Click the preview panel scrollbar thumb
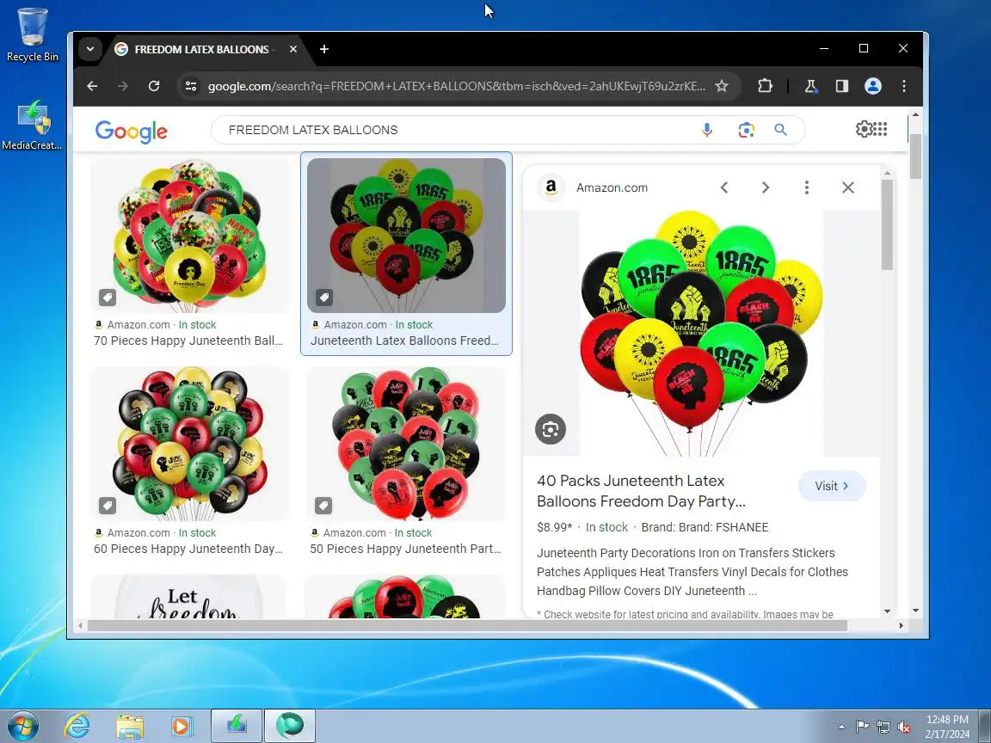 tap(888, 225)
